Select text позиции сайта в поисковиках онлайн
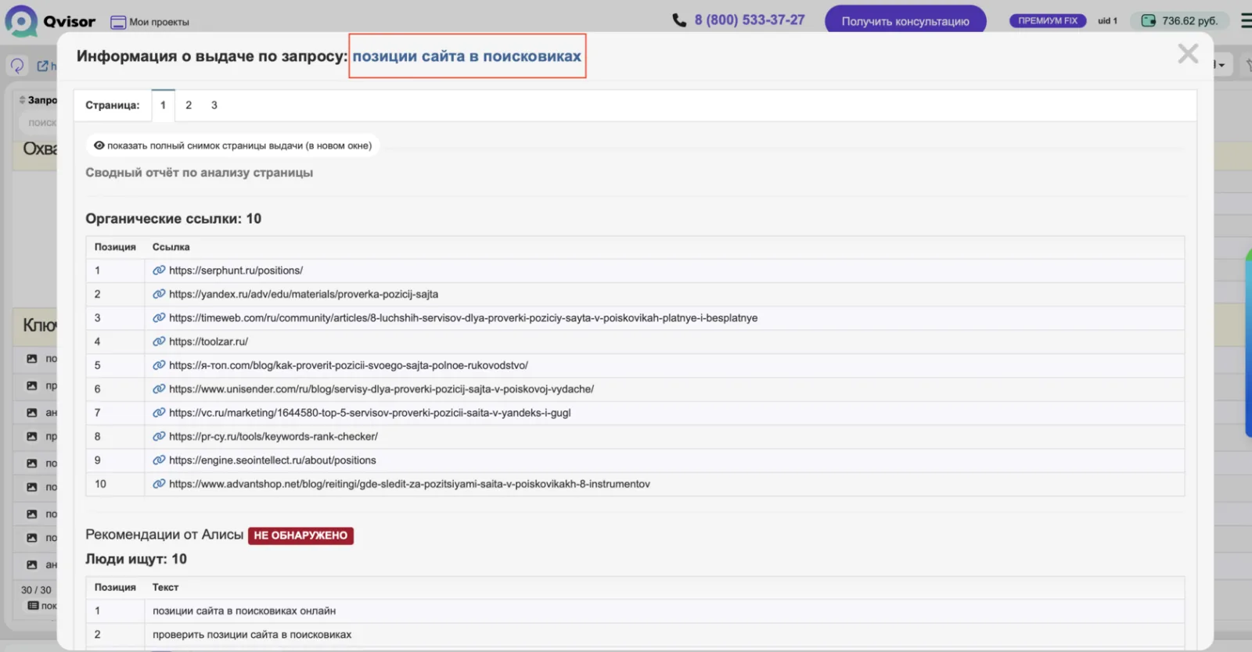Screen dimensions: 1252x652 (244, 611)
